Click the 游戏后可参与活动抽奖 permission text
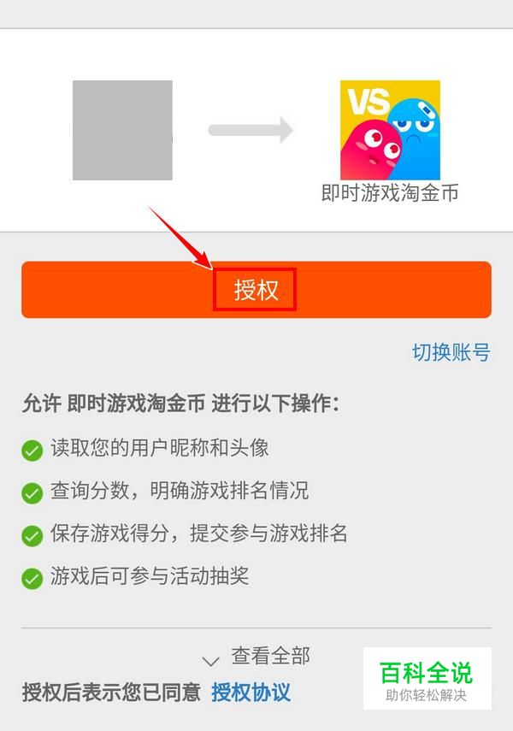This screenshot has width=513, height=731. pos(150,575)
